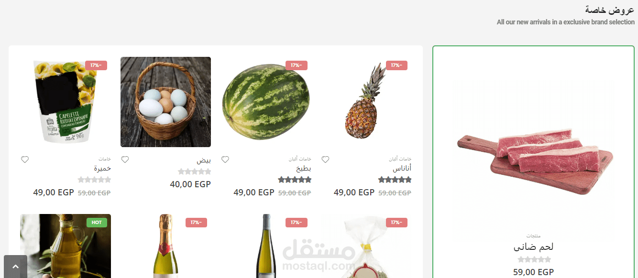The height and width of the screenshot is (278, 638).
Task: Click the 17% badge on capeletti package
Action: 96,65
